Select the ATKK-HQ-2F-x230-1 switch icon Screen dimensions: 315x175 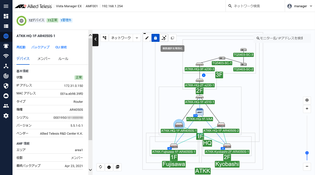pos(199,80)
